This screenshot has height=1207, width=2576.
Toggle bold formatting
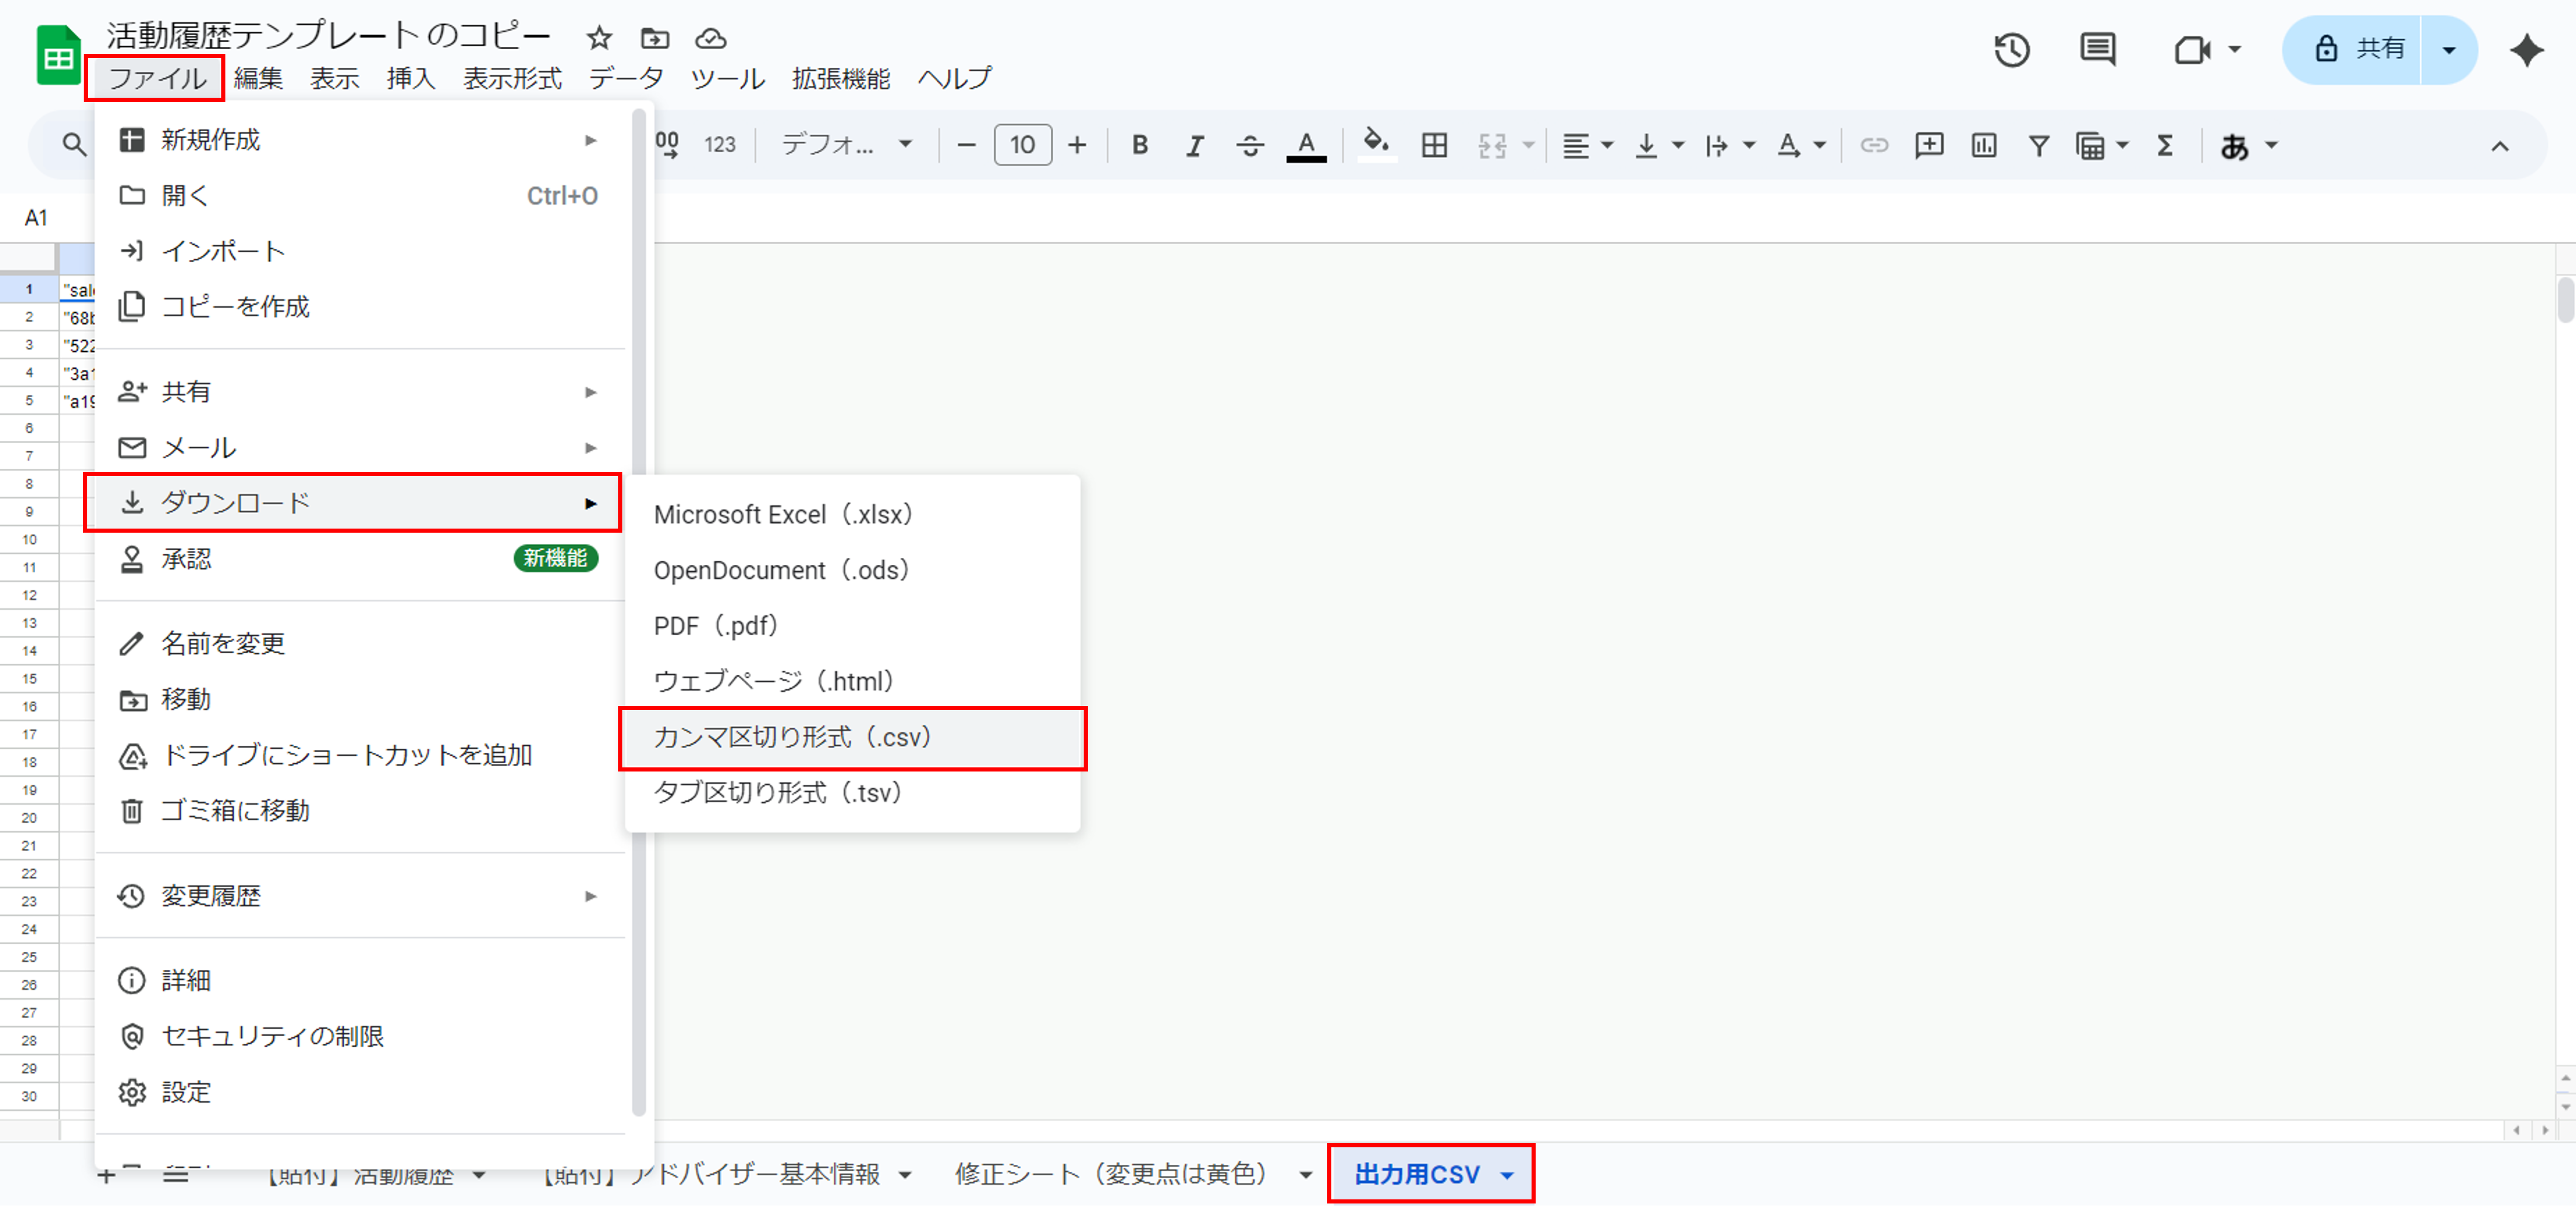point(1139,145)
